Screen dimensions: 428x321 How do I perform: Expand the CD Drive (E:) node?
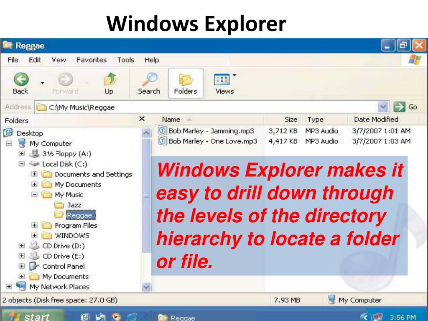coord(22,256)
